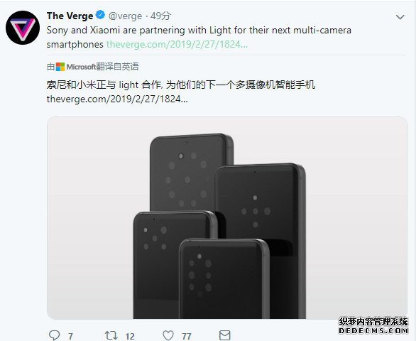Image resolution: width=416 pixels, height=341 pixels.
Task: Like the tweet with heart icon
Action: [168, 335]
